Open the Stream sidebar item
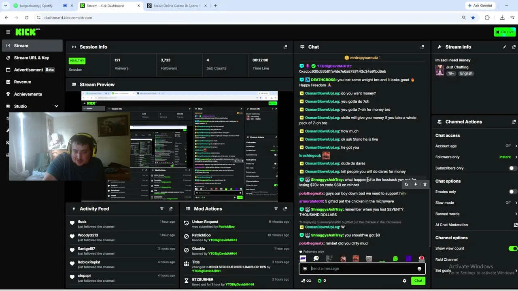This screenshot has height=291, width=518. (32, 46)
